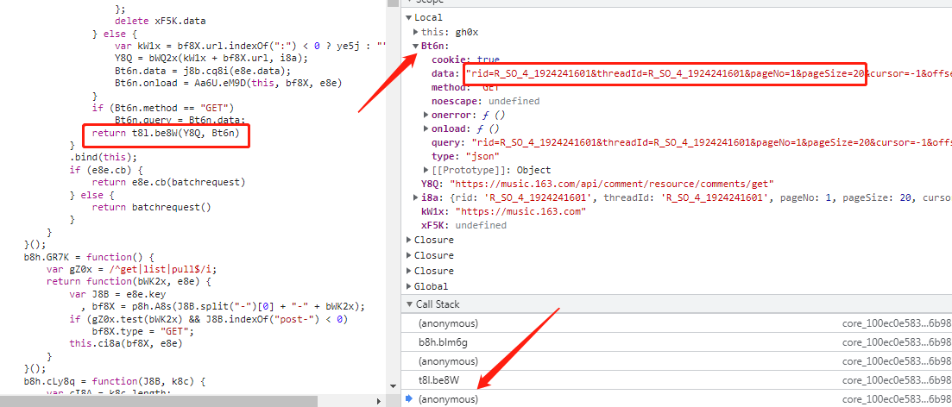Click the 'this.ci8a(bf8X, e8e)' code line
This screenshot has height=407, width=952.
coord(126,343)
